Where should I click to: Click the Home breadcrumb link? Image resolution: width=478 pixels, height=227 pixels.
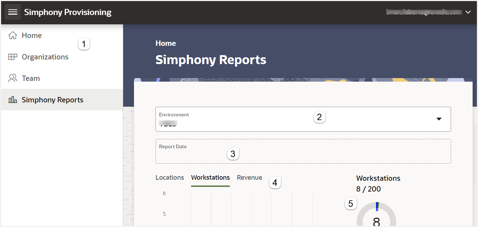point(166,43)
